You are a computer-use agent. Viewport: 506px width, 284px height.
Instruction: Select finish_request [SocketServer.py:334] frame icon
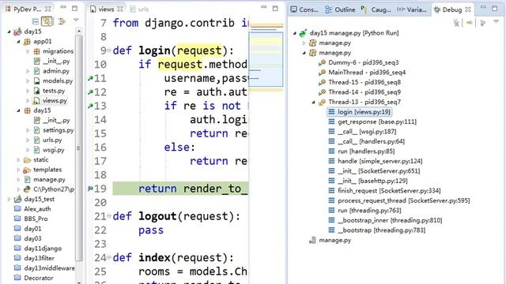click(331, 191)
